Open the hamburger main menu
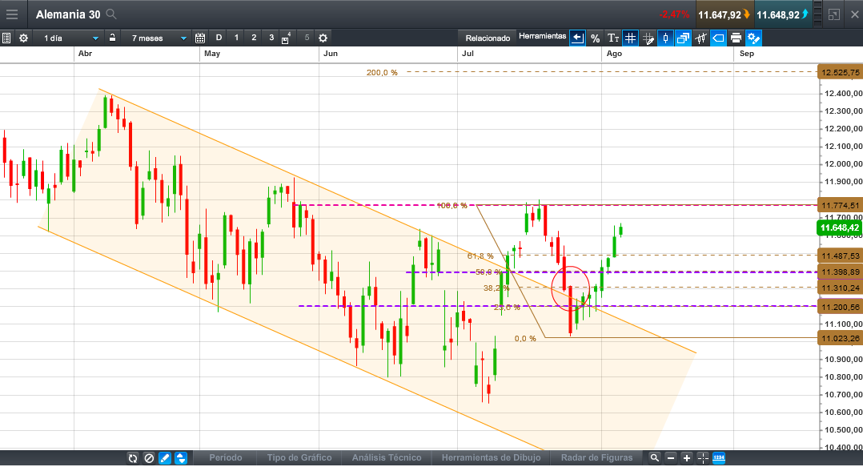 11,14
